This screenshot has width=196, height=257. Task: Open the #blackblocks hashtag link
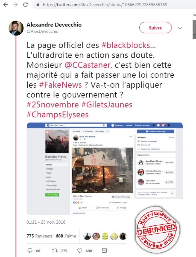(x=126, y=45)
